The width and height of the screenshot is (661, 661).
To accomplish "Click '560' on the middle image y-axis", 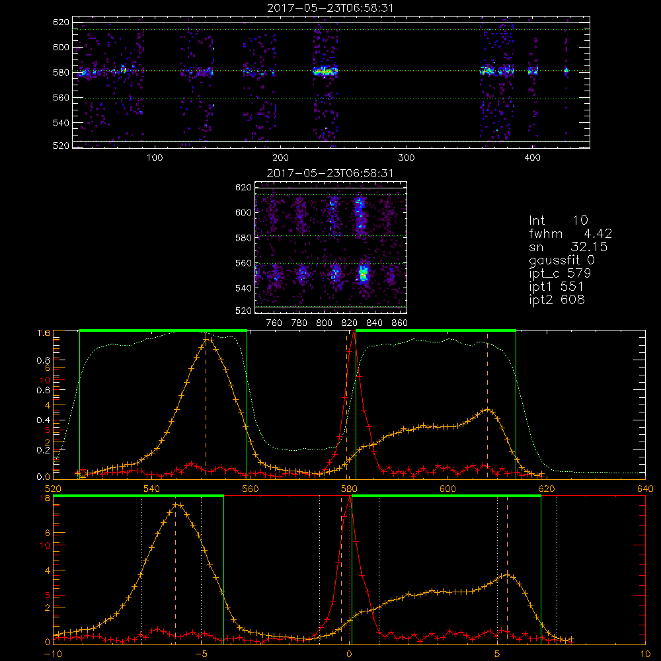I will pyautogui.click(x=243, y=263).
